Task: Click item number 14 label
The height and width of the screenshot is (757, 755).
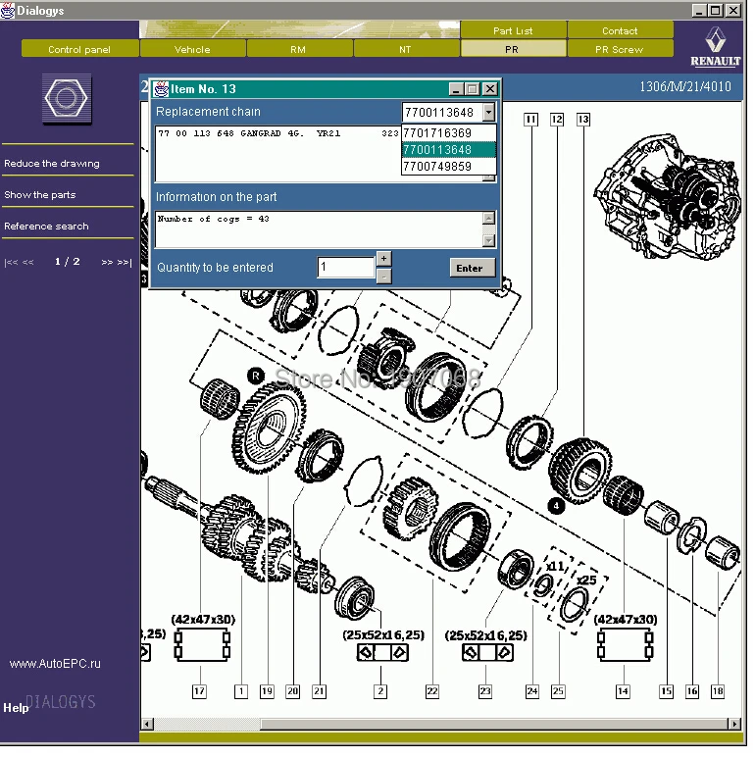Action: 623,691
